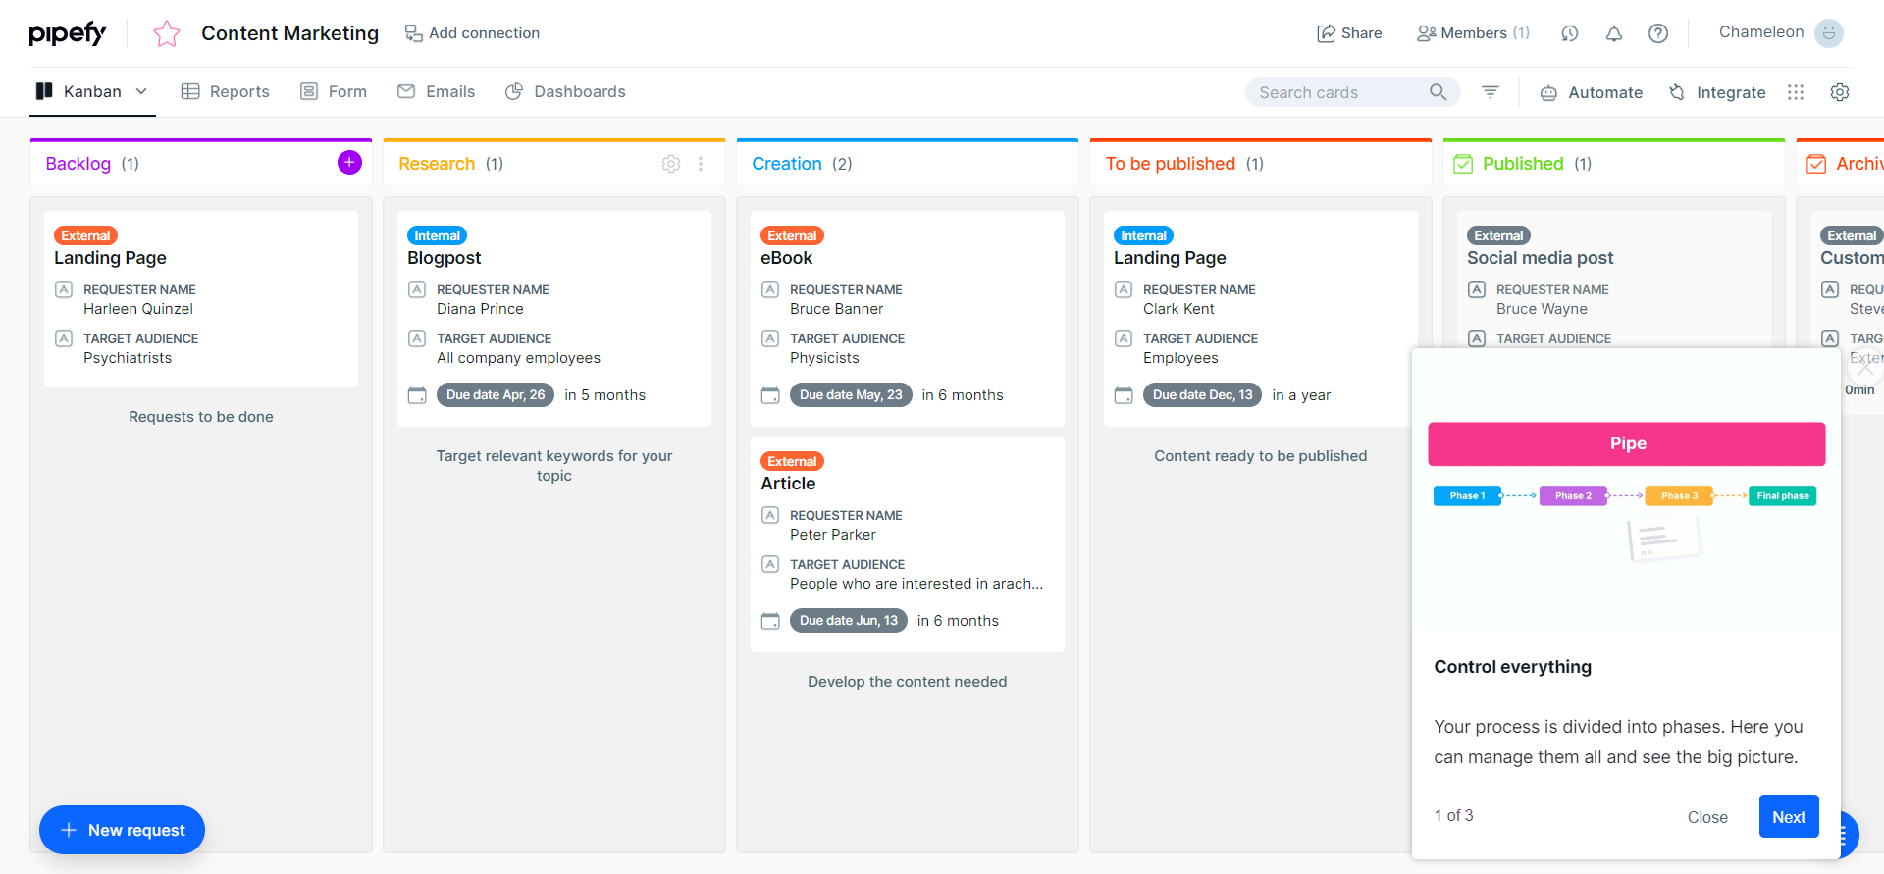Viewport: 1884px width, 874px height.
Task: Click Internal label on Blogpost card
Action: [437, 235]
